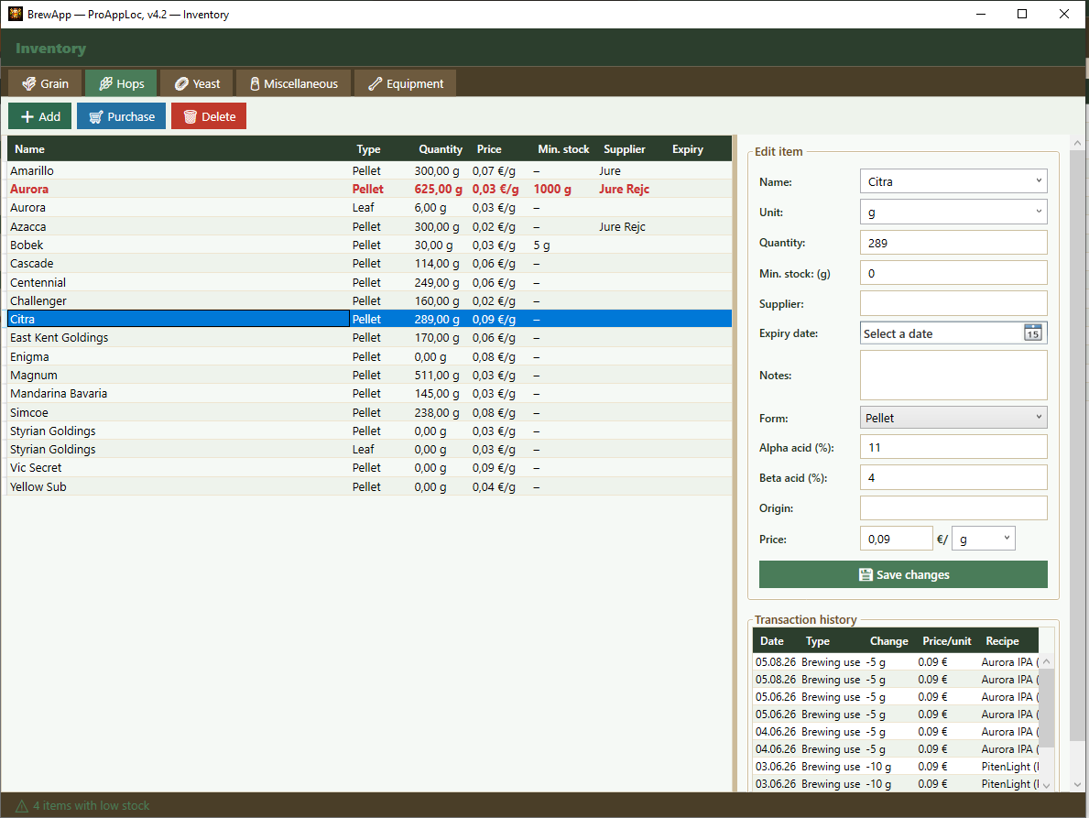Edit the Quantity field with 289
Image resolution: width=1089 pixels, height=818 pixels.
click(953, 243)
